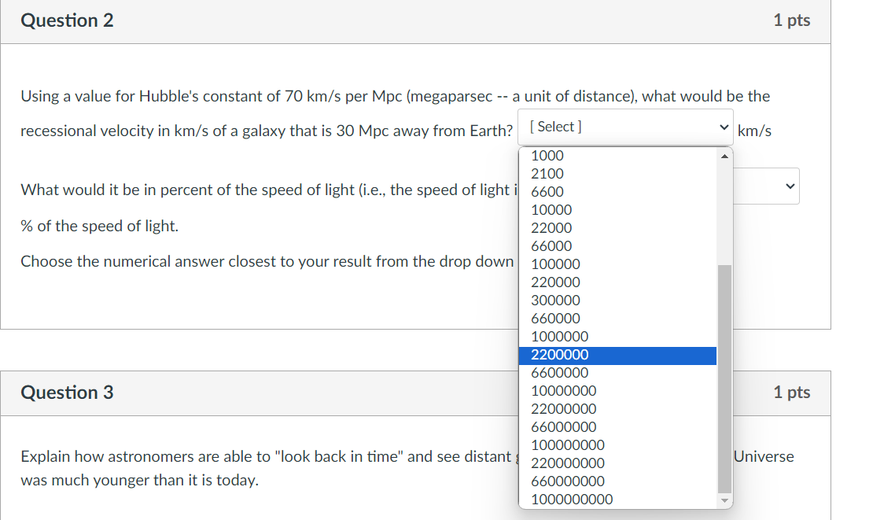The width and height of the screenshot is (895, 520).
Task: Click the chevron on the [Select] dropdown
Action: (x=724, y=126)
